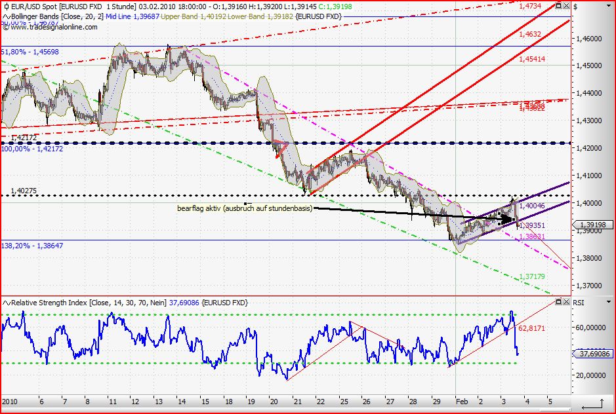Viewport: 616px width, 414px height.
Task: Select the bearflag aktiv annotation text
Action: [x=243, y=208]
